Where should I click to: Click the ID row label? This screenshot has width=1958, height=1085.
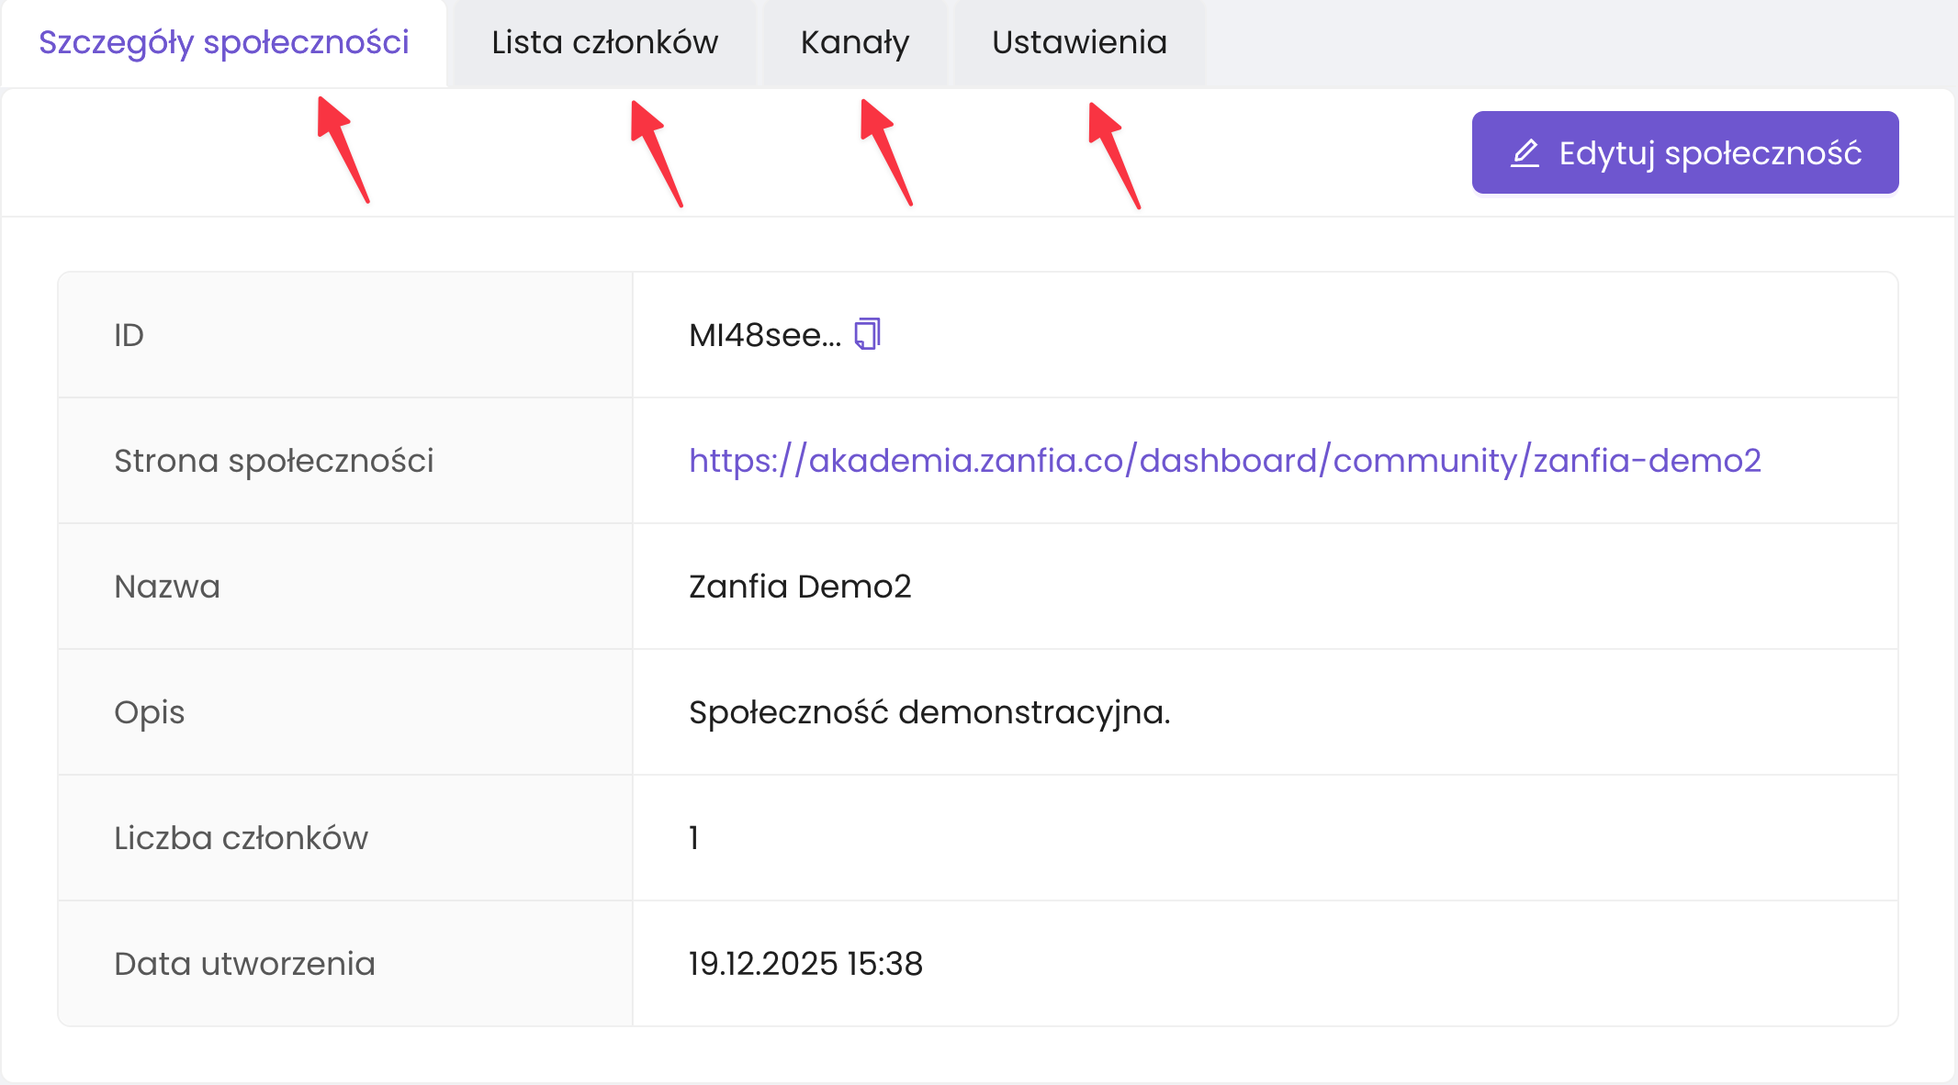[129, 335]
